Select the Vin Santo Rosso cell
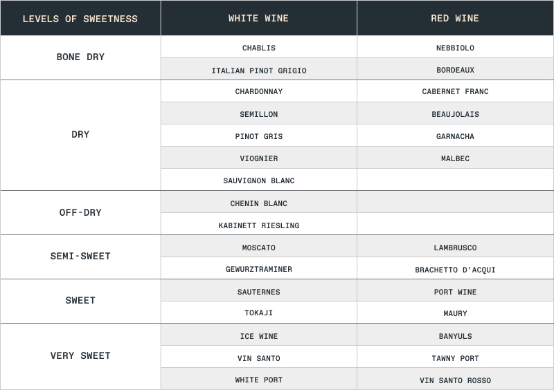The width and height of the screenshot is (554, 390). pyautogui.click(x=455, y=379)
